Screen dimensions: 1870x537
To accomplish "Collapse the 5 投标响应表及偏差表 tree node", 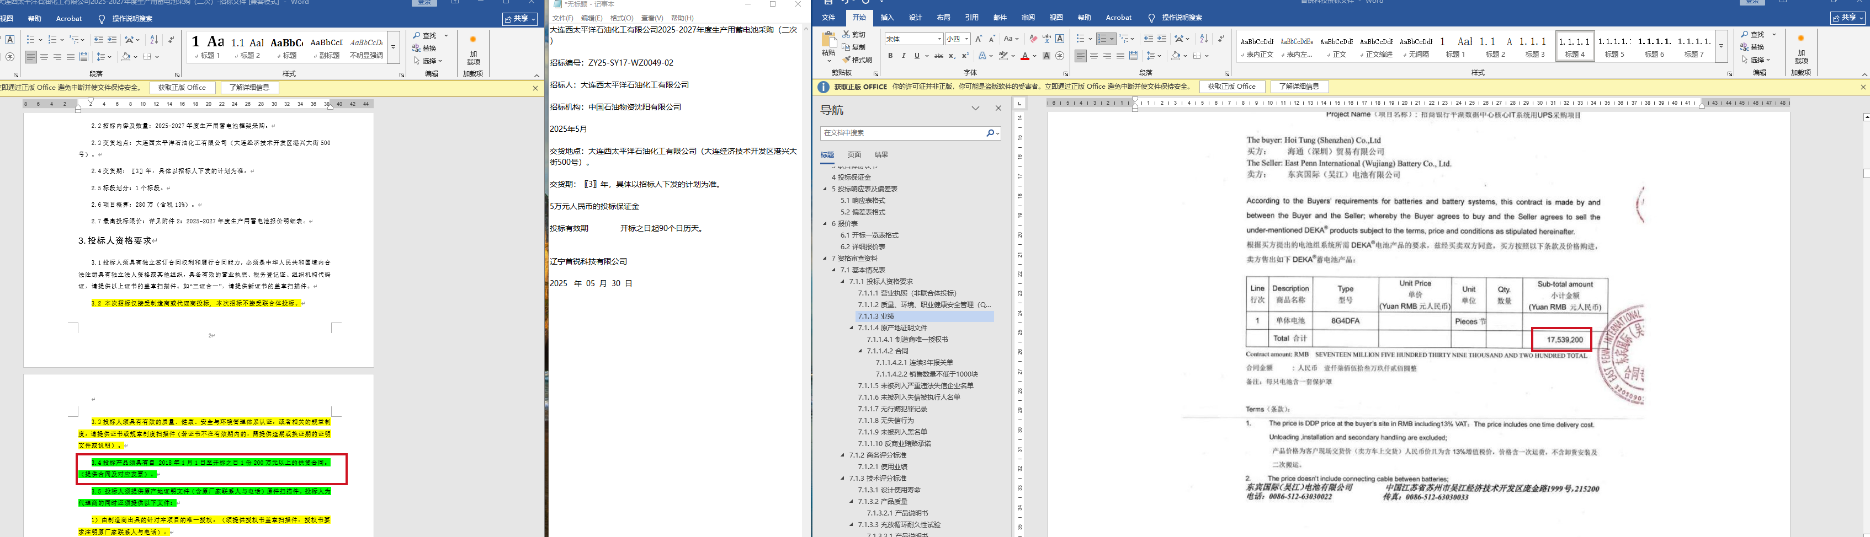I will tap(825, 189).
